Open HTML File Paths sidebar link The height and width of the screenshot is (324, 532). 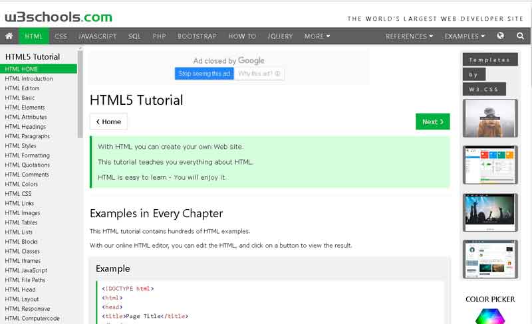point(25,280)
